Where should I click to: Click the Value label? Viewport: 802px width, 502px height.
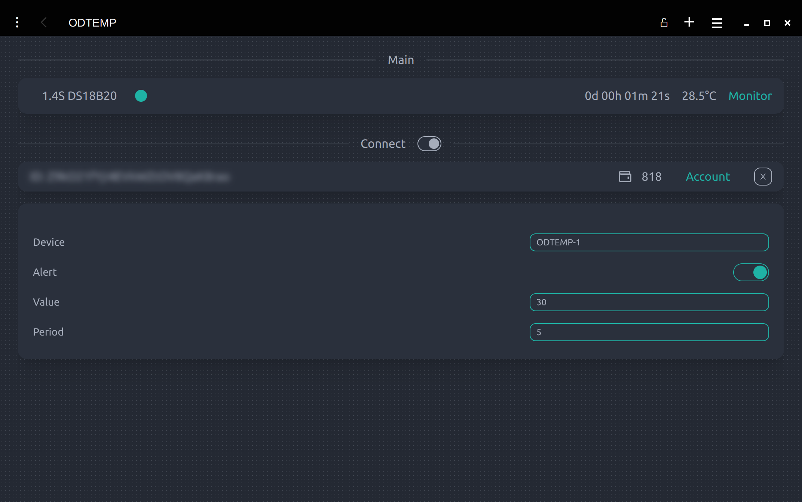[46, 302]
